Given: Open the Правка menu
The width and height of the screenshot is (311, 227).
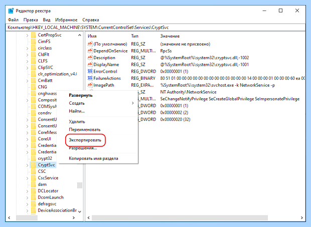Looking at the screenshot, I should coord(31,20).
